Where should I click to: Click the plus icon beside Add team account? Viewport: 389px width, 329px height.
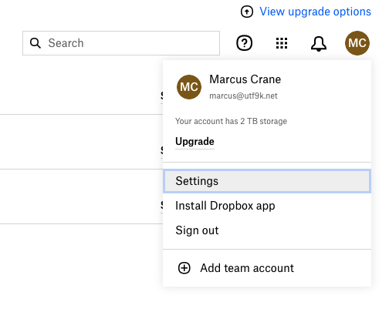pyautogui.click(x=184, y=268)
